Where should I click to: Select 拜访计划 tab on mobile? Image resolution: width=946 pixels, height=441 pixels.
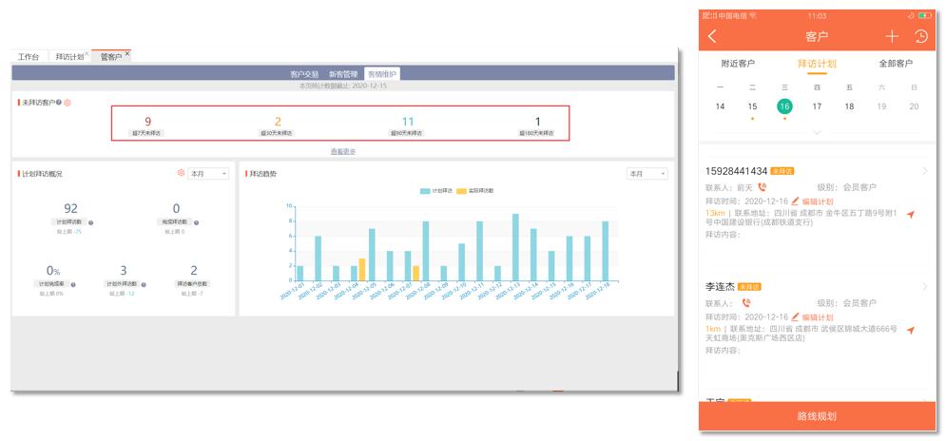817,64
